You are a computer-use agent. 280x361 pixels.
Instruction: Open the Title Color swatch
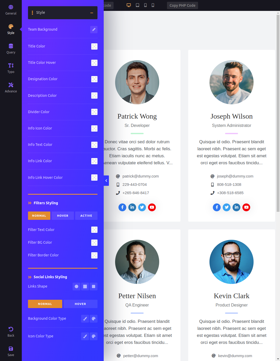coord(94,46)
